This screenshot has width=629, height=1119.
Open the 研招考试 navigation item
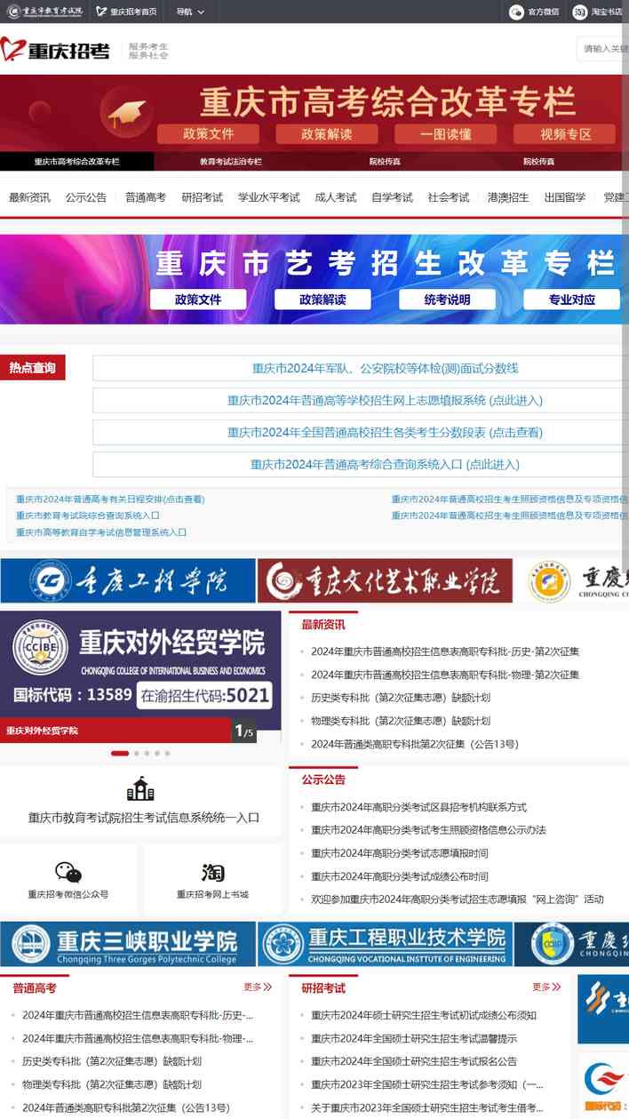203,197
